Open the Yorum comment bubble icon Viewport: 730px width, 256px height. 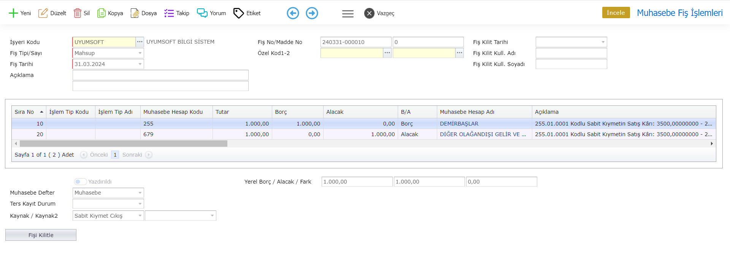click(x=202, y=13)
